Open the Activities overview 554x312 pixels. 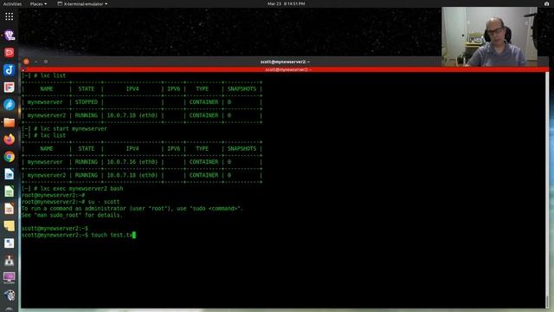click(x=12, y=3)
